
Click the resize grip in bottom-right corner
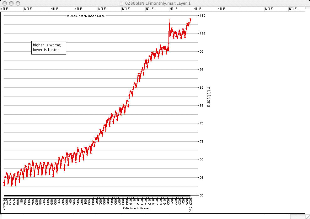click(307, 216)
